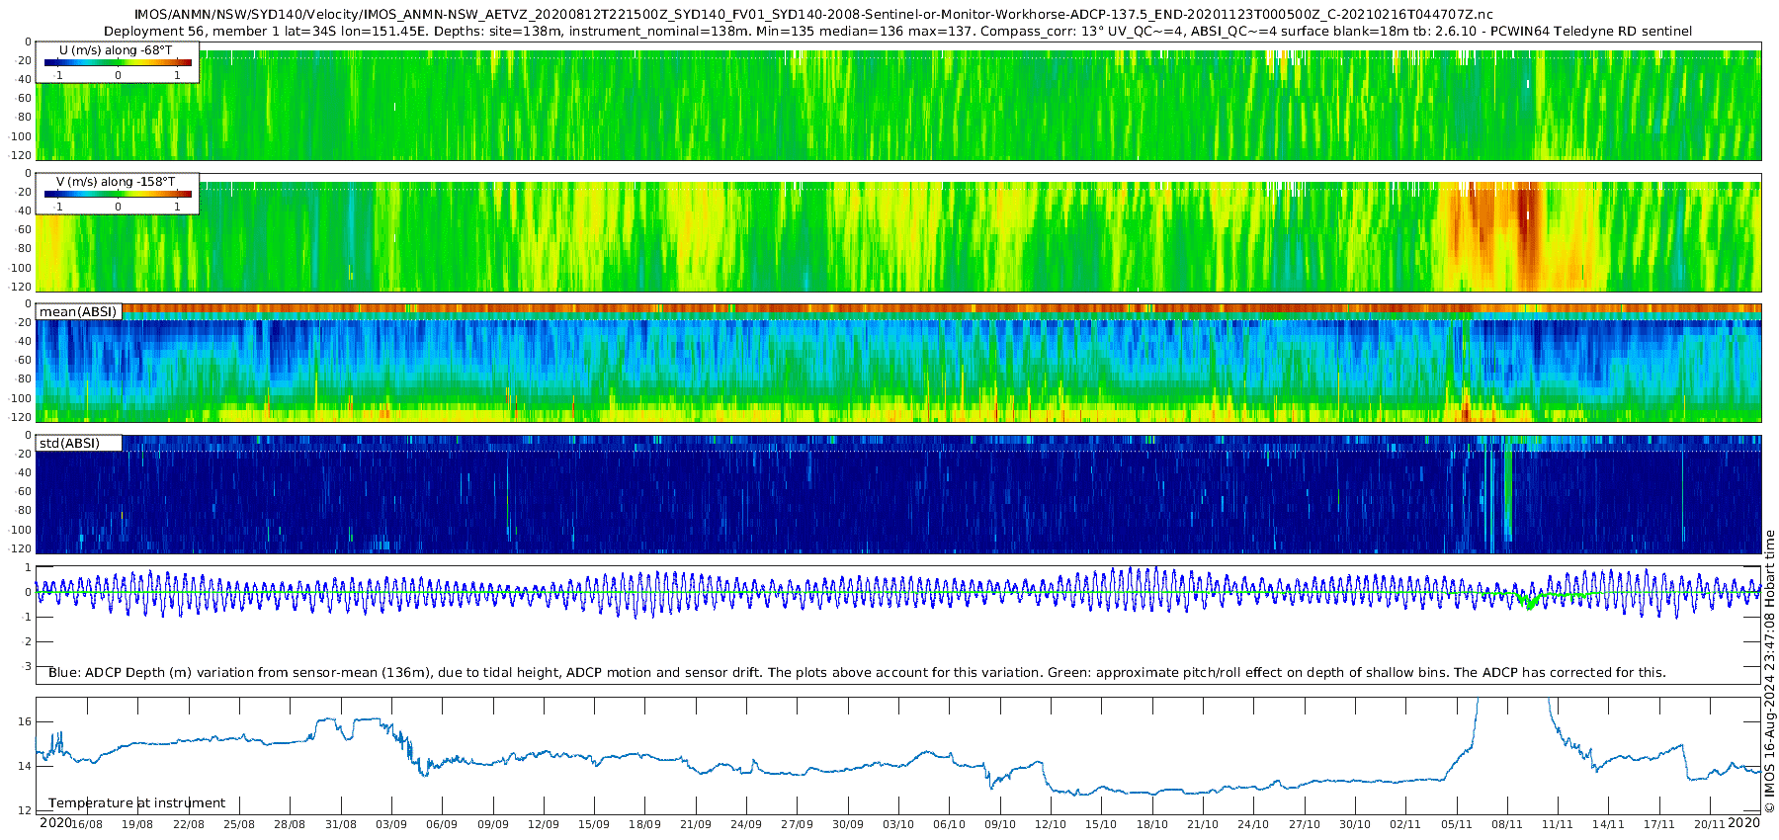Click the green pitch/roll dip in depth plot
This screenshot has height=840, width=1779.
[x=1529, y=601]
